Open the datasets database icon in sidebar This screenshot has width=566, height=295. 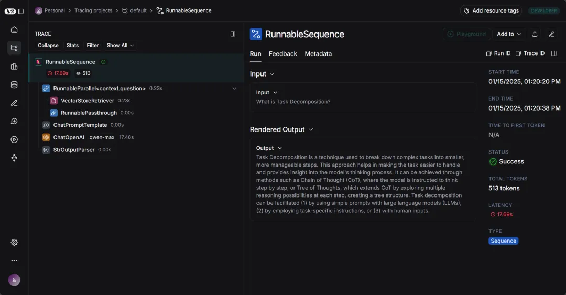pos(14,84)
